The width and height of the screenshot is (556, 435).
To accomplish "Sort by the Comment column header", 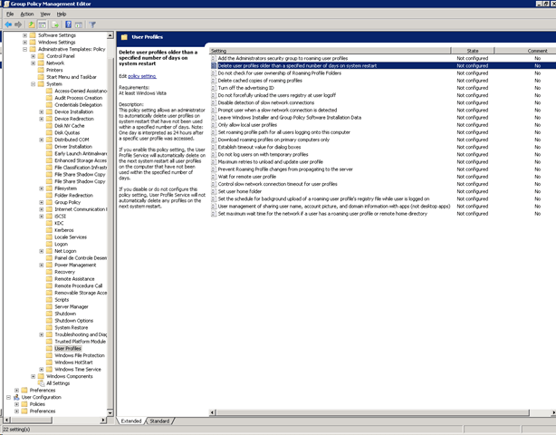I will pyautogui.click(x=525, y=51).
